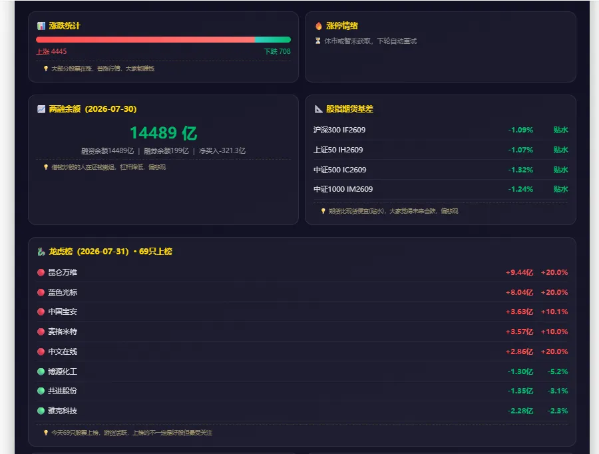Click the 股指期货基差 heading
The image size is (599, 454).
(x=349, y=109)
